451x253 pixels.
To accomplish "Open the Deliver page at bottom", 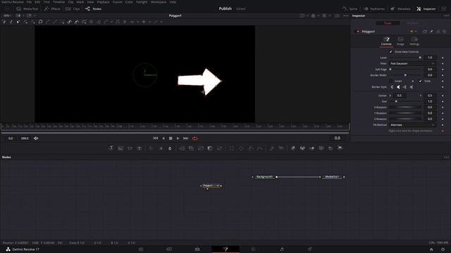I will tap(310, 249).
